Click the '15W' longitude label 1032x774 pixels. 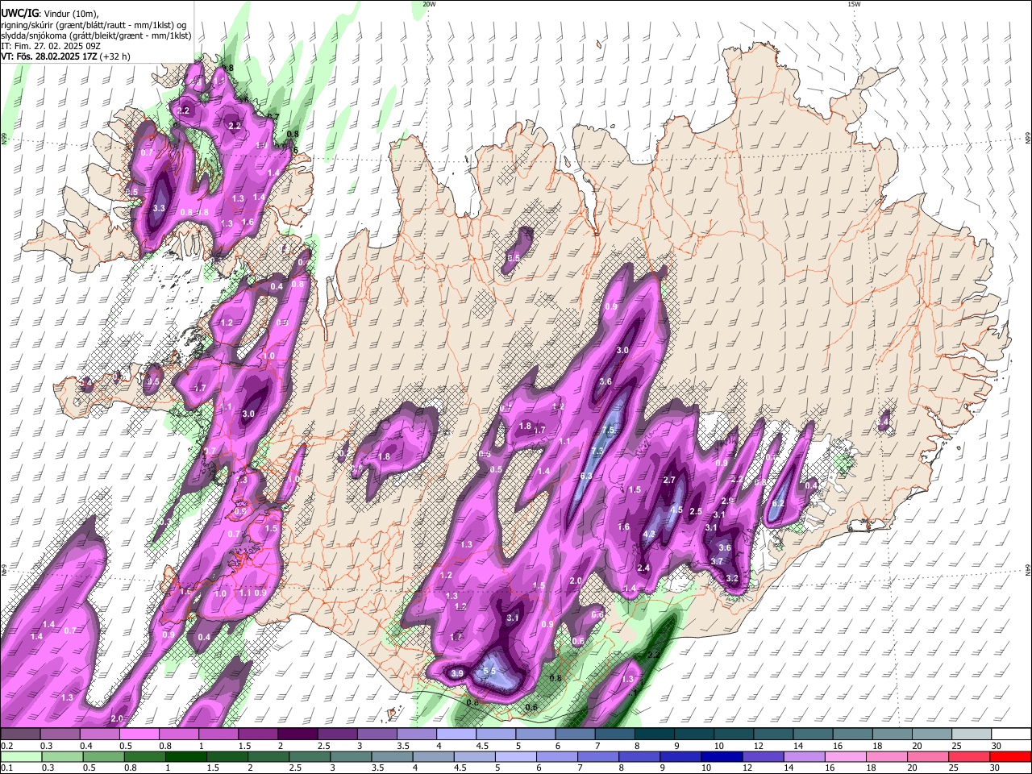coord(854,4)
